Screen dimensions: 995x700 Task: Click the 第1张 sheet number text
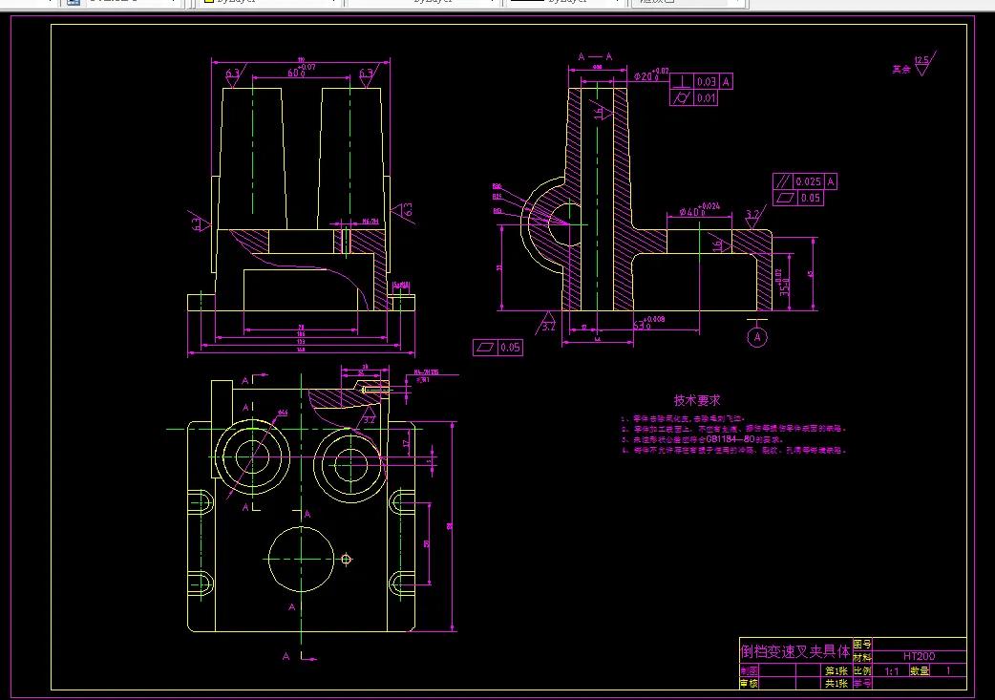coord(836,670)
